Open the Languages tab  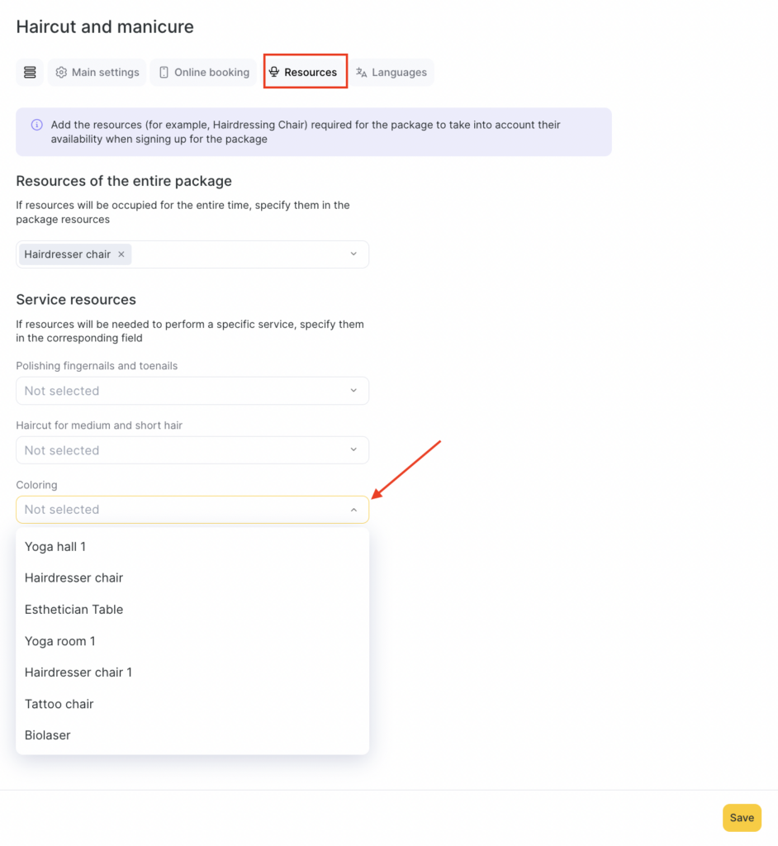tap(391, 73)
